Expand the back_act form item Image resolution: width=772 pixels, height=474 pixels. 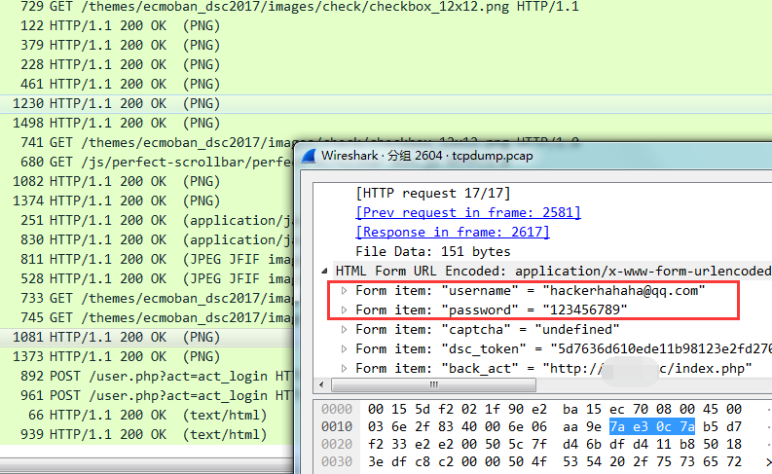click(x=345, y=369)
